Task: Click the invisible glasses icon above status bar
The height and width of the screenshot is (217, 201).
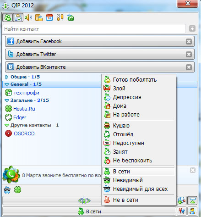Action: tap(7, 190)
